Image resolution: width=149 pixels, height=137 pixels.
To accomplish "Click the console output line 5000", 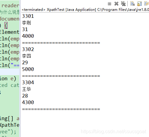I will pyautogui.click(x=28, y=69).
